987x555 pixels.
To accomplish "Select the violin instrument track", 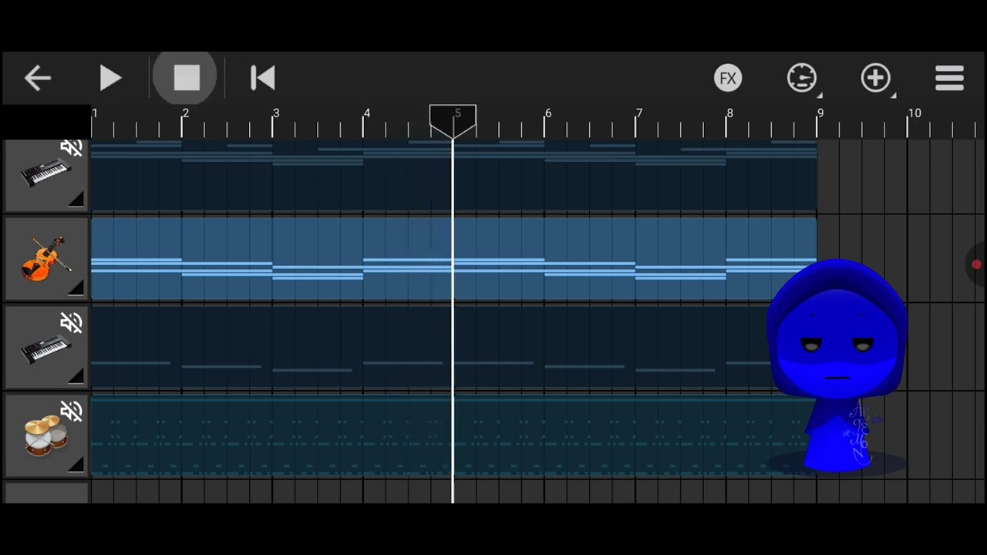I will click(45, 258).
